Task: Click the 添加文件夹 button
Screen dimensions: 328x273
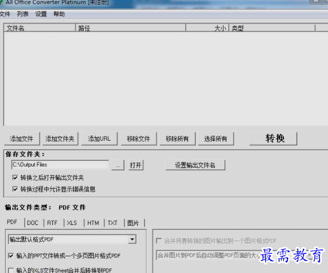Action: [60, 138]
